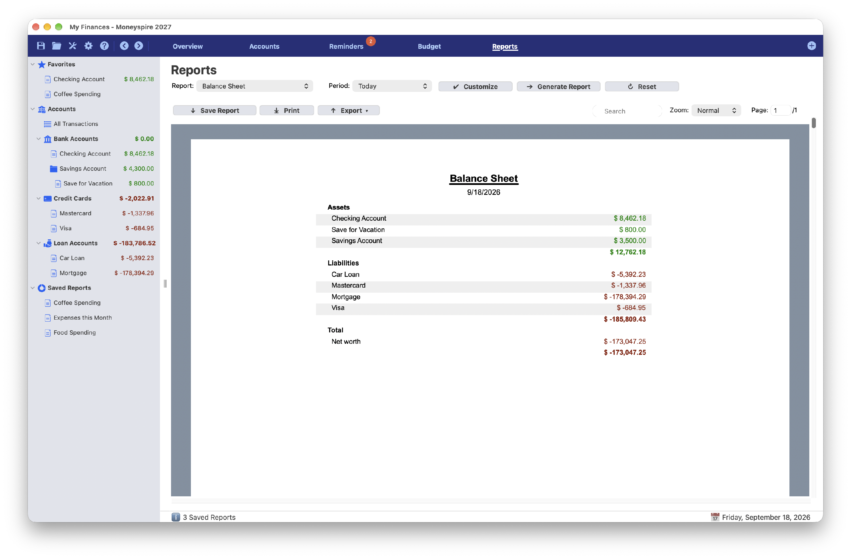851x559 pixels.
Task: Open the Period dropdown set to Today
Action: coord(392,86)
